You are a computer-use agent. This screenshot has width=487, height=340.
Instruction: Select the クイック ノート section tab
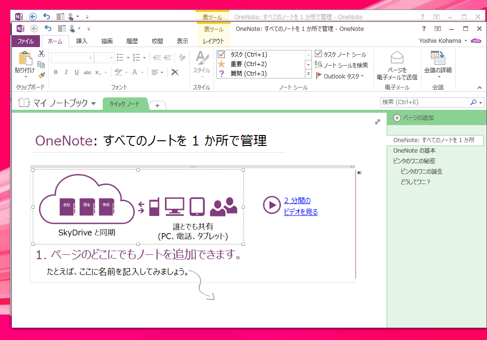(125, 104)
